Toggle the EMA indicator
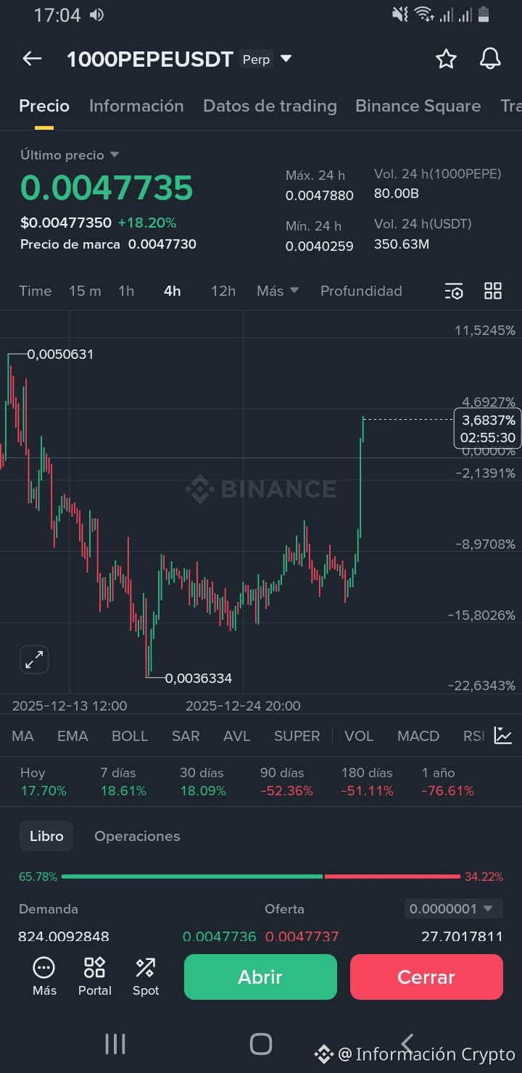This screenshot has width=522, height=1073. [72, 736]
